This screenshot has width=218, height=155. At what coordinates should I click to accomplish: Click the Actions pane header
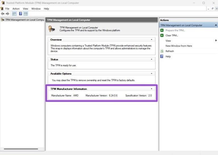(x=188, y=20)
